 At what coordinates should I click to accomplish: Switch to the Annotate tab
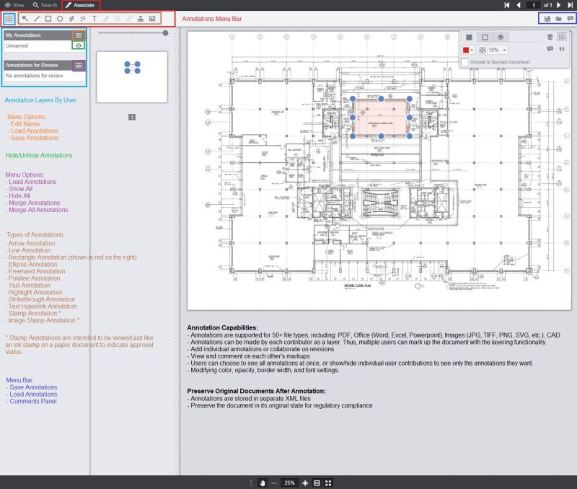[82, 5]
